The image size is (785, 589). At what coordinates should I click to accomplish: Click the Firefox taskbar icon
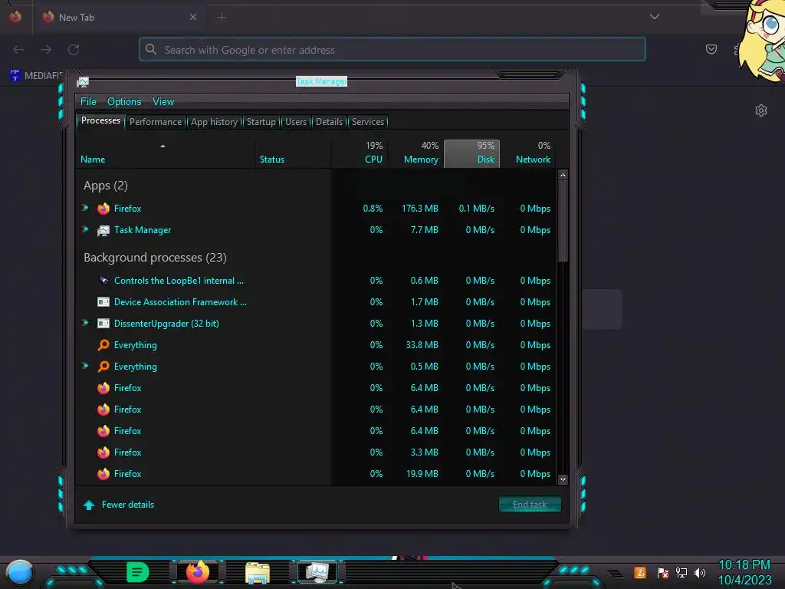(x=197, y=571)
